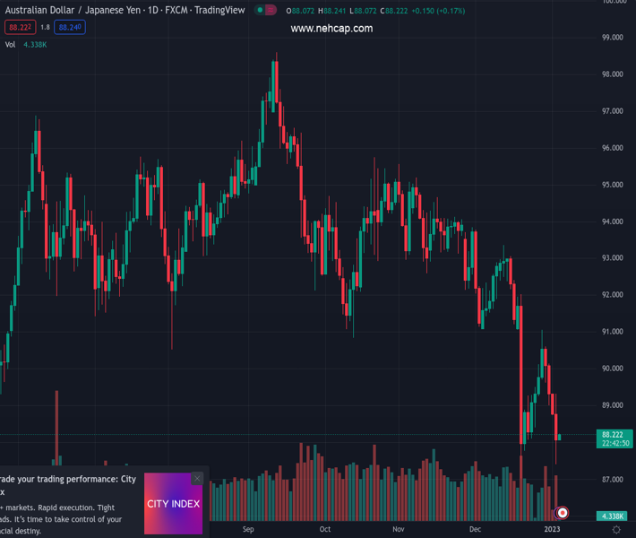Click the Oct label on time axis

[x=324, y=530]
